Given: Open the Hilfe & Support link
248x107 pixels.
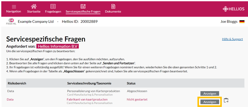Looking at the screenshot, I should [x=232, y=39].
